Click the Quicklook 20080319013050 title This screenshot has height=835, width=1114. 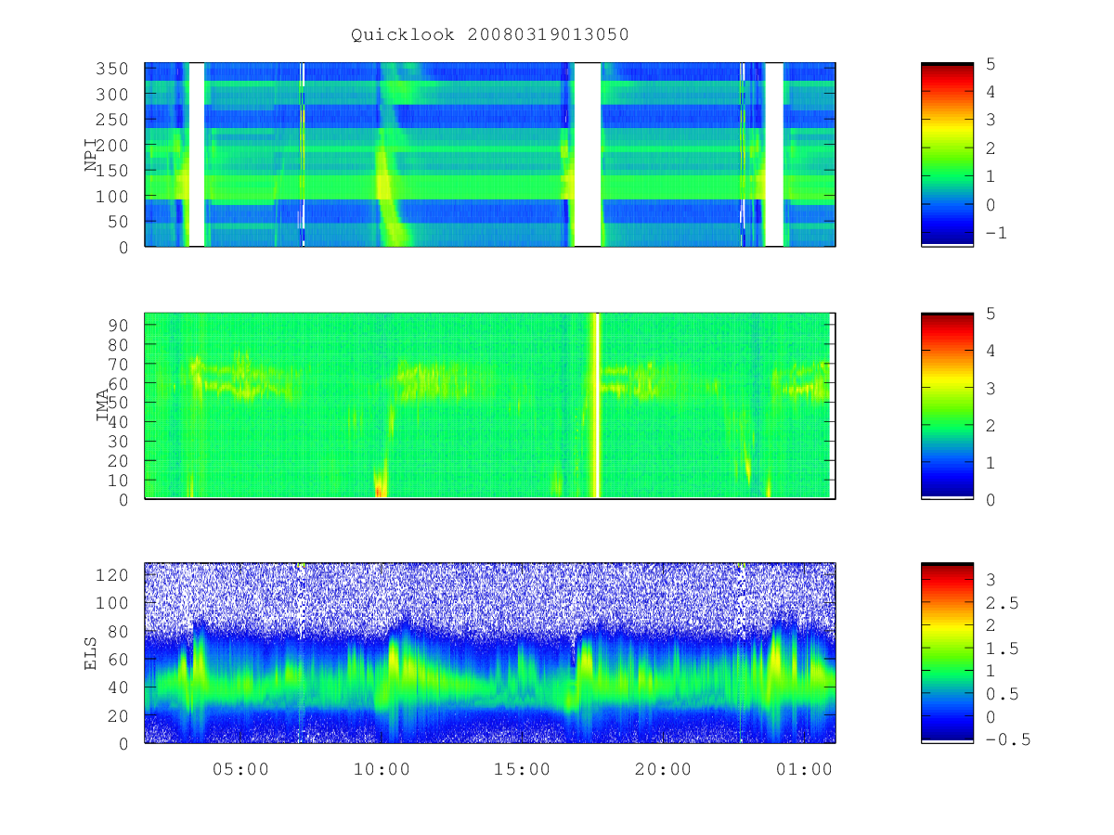pos(490,35)
